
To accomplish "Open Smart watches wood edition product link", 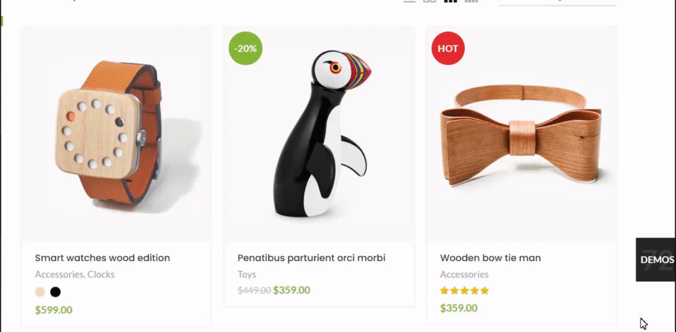I will click(x=103, y=258).
